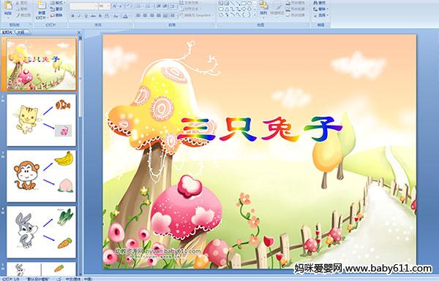The width and height of the screenshot is (439, 281).
Task: Switch to the Outline (大纲) tab
Action: point(20,32)
